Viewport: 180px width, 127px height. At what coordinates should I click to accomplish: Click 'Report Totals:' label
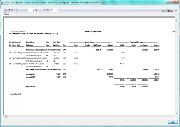31,86
